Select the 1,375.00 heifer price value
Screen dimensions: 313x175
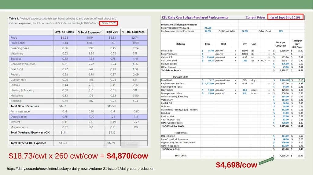tap(209, 83)
